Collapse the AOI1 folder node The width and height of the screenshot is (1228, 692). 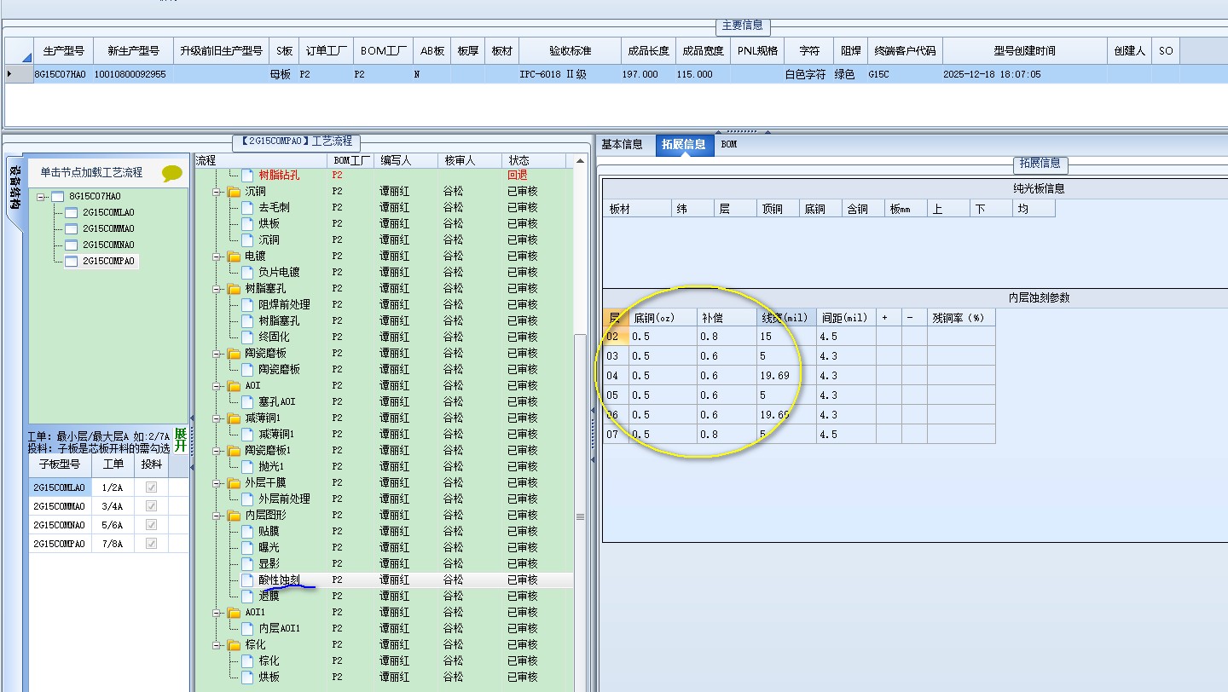217,612
